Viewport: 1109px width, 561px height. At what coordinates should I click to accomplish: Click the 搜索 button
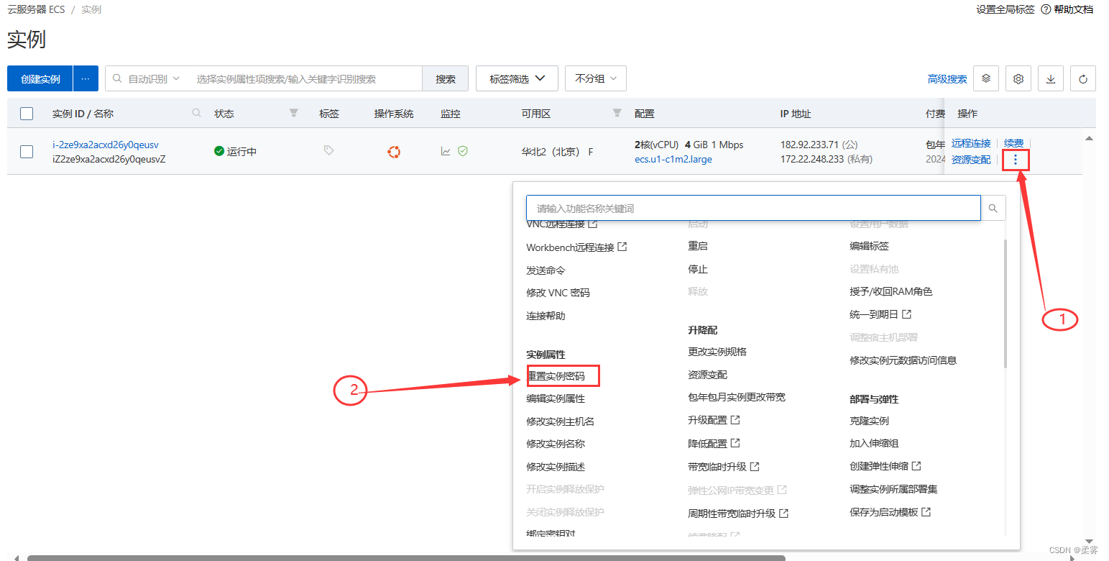click(x=446, y=79)
